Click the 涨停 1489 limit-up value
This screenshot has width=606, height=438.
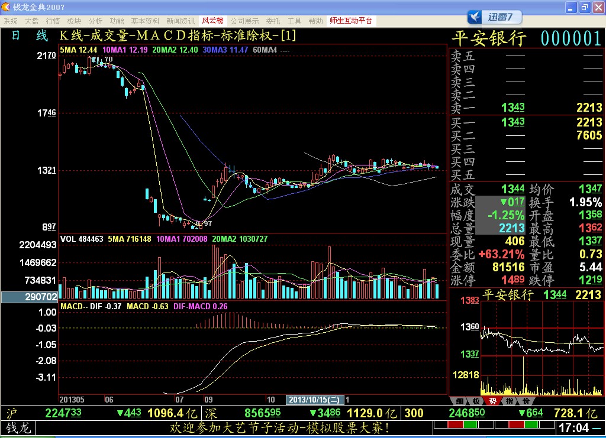[x=513, y=280]
